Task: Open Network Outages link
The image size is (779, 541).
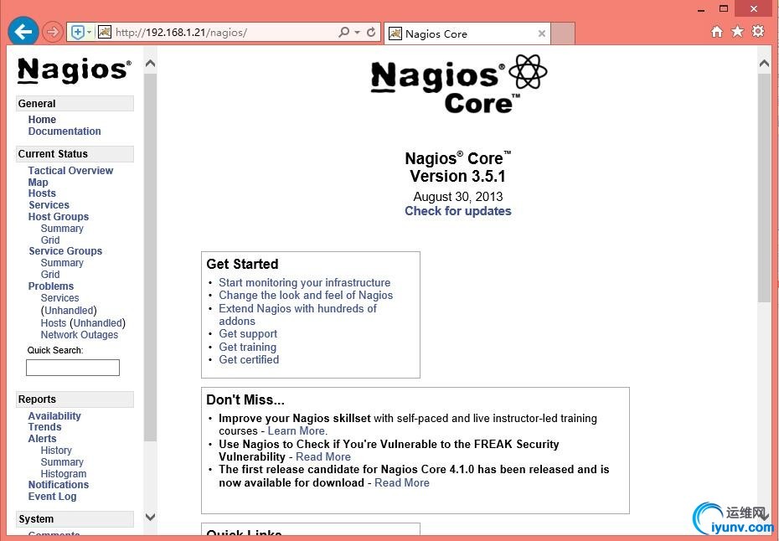Action: [x=80, y=335]
